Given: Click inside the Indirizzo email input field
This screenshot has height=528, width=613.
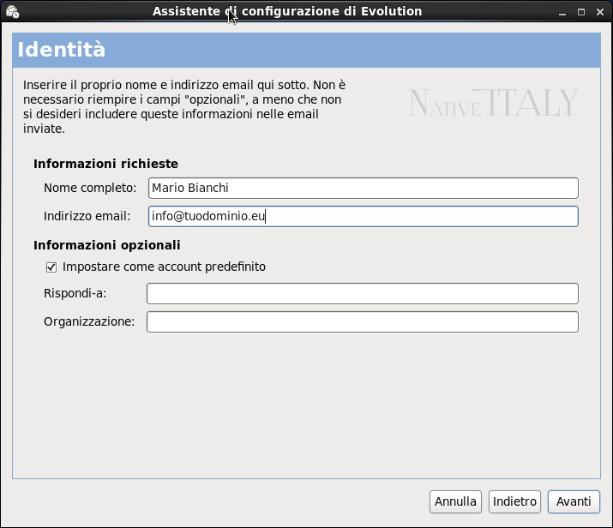Looking at the screenshot, I should tap(364, 216).
